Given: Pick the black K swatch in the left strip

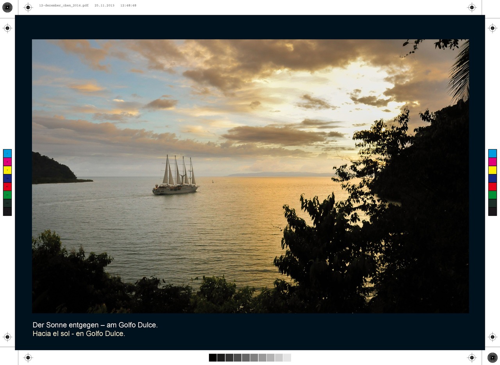Looking at the screenshot, I should (7, 212).
